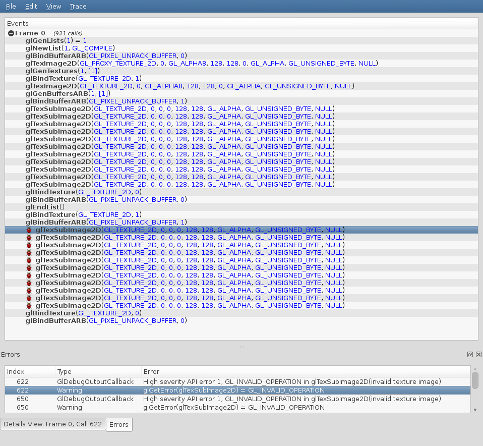Select the glEndList() call
483x446 pixels.
pos(45,207)
